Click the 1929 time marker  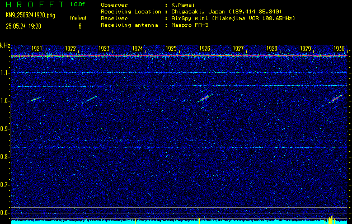point(306,49)
